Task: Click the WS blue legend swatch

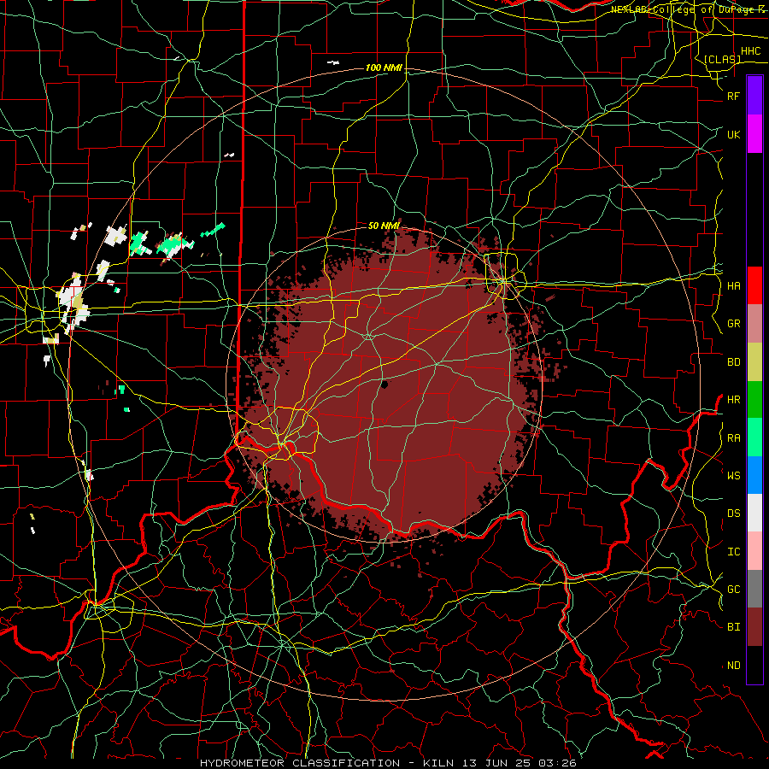Action: pos(754,475)
